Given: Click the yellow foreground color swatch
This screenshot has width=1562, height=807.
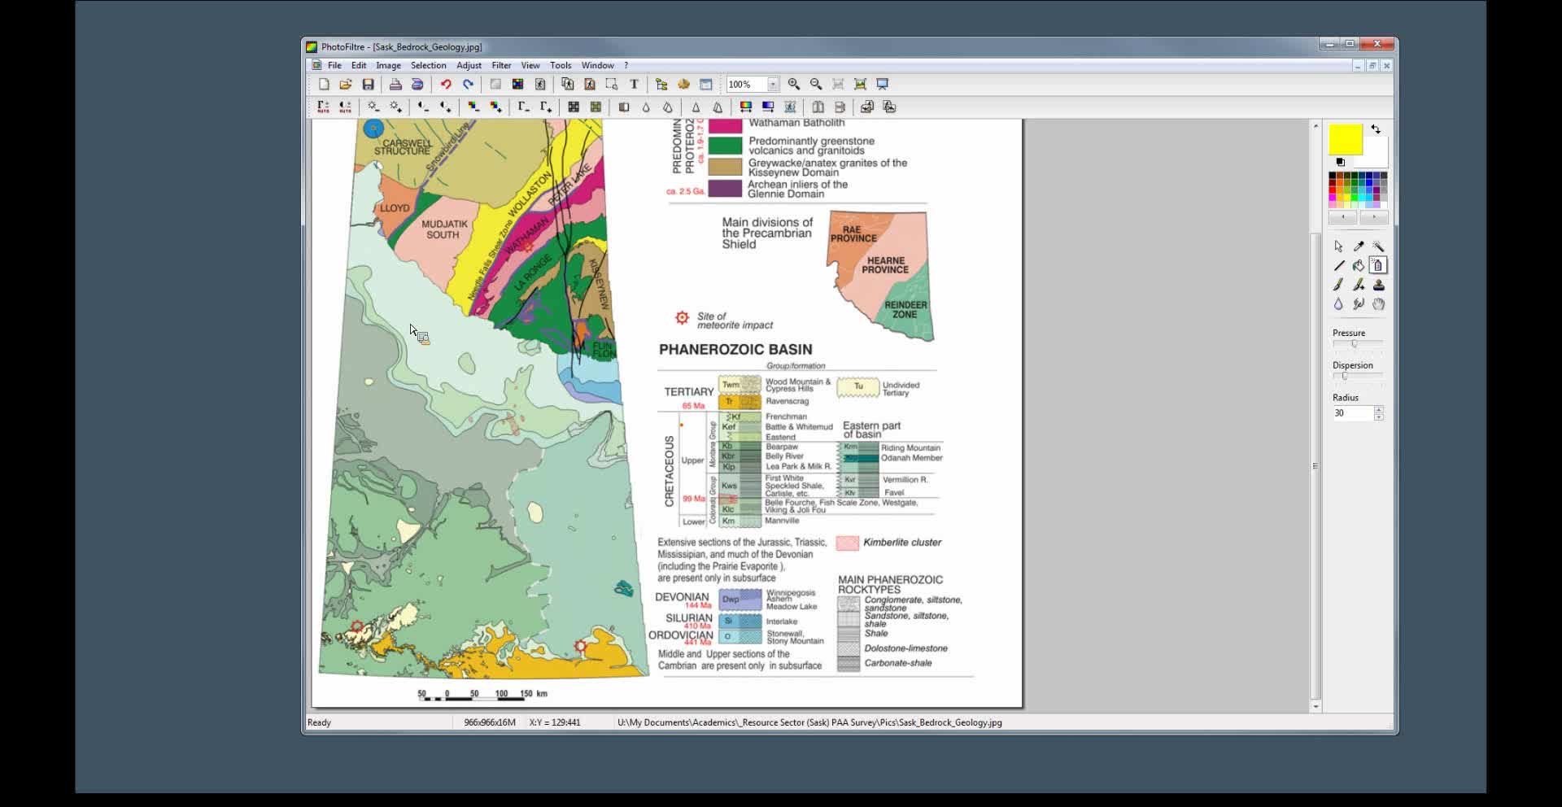Looking at the screenshot, I should click(x=1346, y=140).
